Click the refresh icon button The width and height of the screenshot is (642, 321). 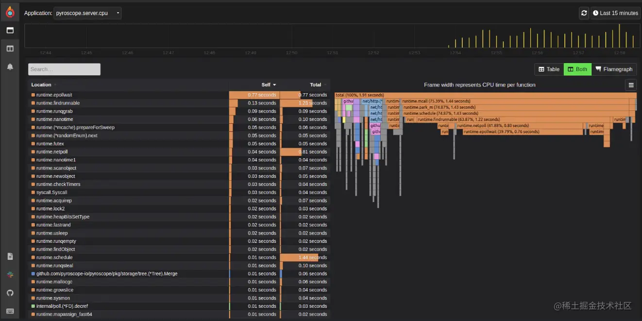pyautogui.click(x=584, y=13)
